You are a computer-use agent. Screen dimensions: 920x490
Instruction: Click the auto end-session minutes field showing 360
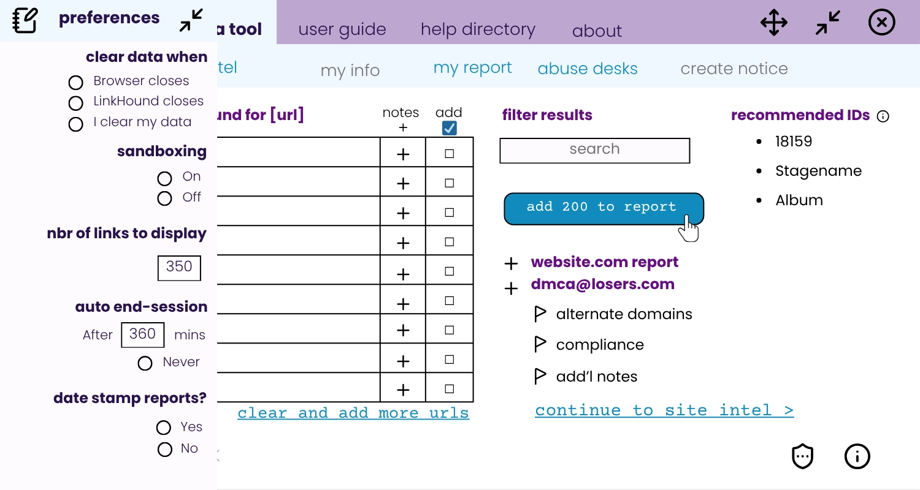tap(143, 335)
